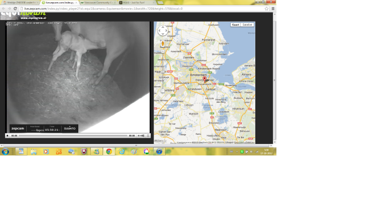Click the video progress seek bar

73,135
